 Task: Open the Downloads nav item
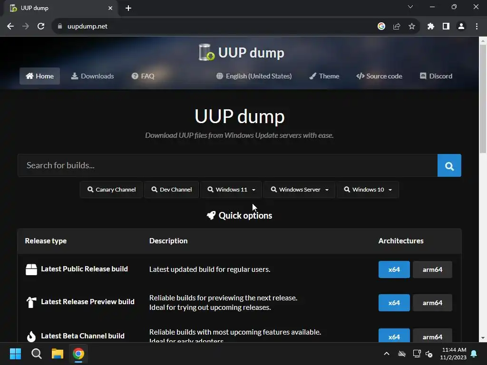(x=93, y=76)
